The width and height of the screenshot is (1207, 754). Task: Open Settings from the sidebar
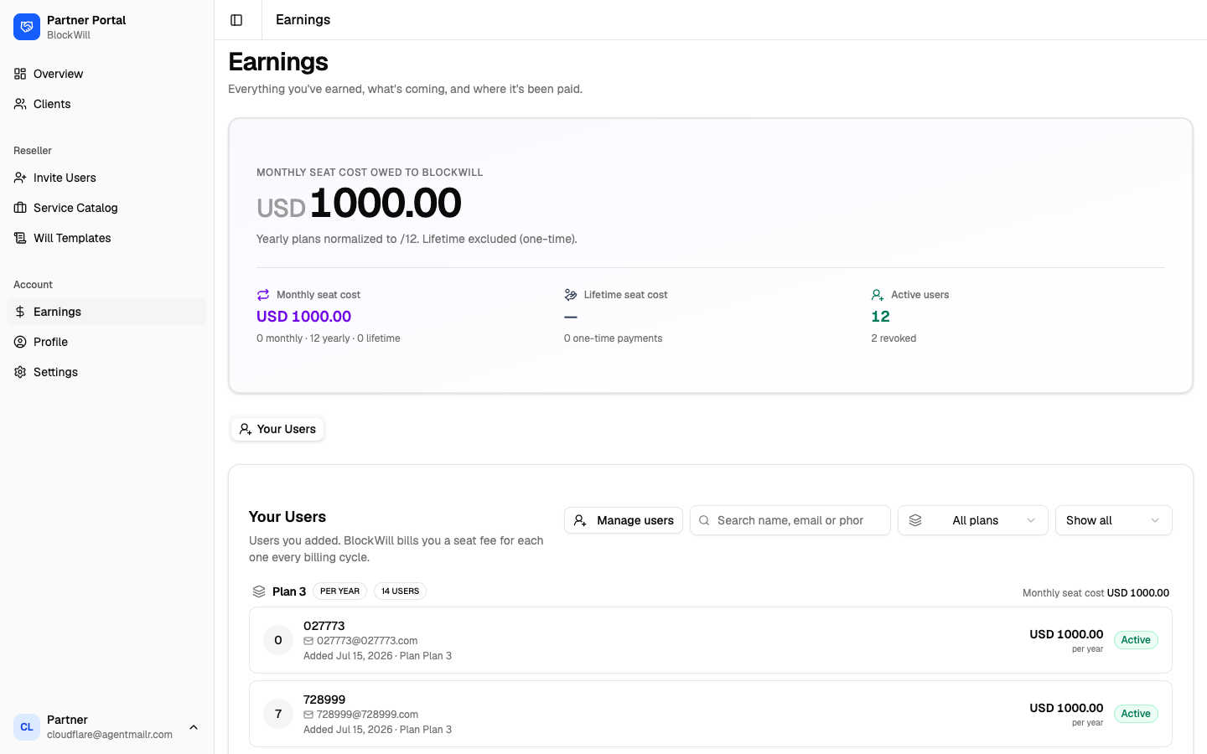tap(106, 372)
